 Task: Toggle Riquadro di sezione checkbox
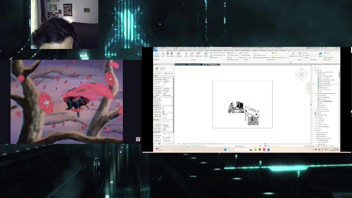click(x=163, y=113)
